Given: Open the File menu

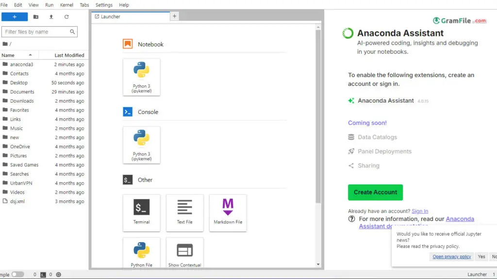Looking at the screenshot, I should pyautogui.click(x=4, y=5).
